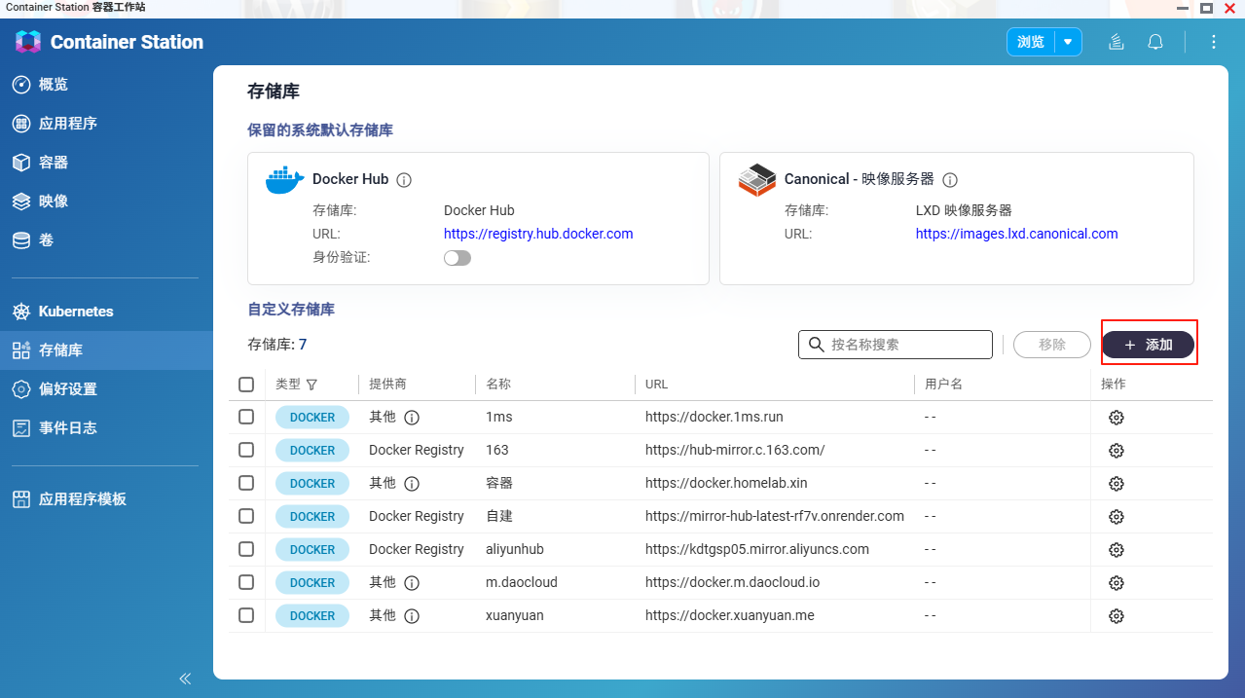The height and width of the screenshot is (698, 1245).
Task: Open settings gear for m.daocloud registry
Action: point(1117,583)
